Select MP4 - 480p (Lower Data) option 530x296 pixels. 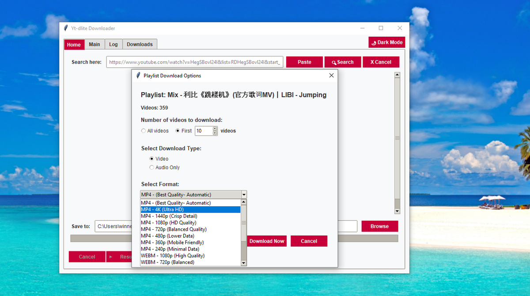[x=190, y=236]
